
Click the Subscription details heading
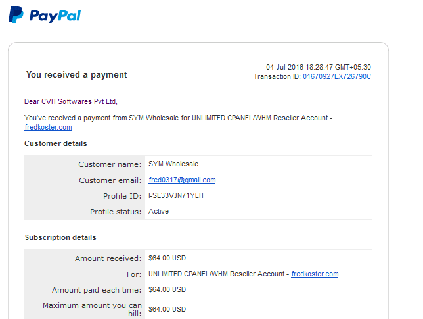click(60, 237)
